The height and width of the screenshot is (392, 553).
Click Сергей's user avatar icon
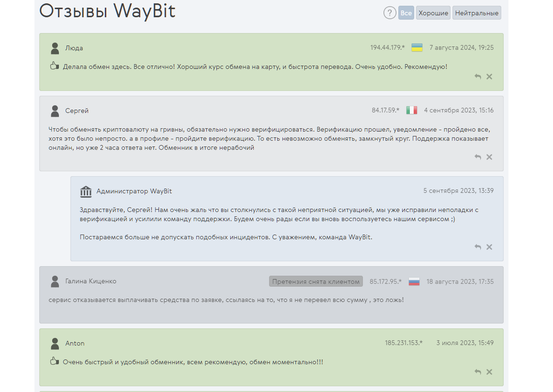(x=55, y=111)
